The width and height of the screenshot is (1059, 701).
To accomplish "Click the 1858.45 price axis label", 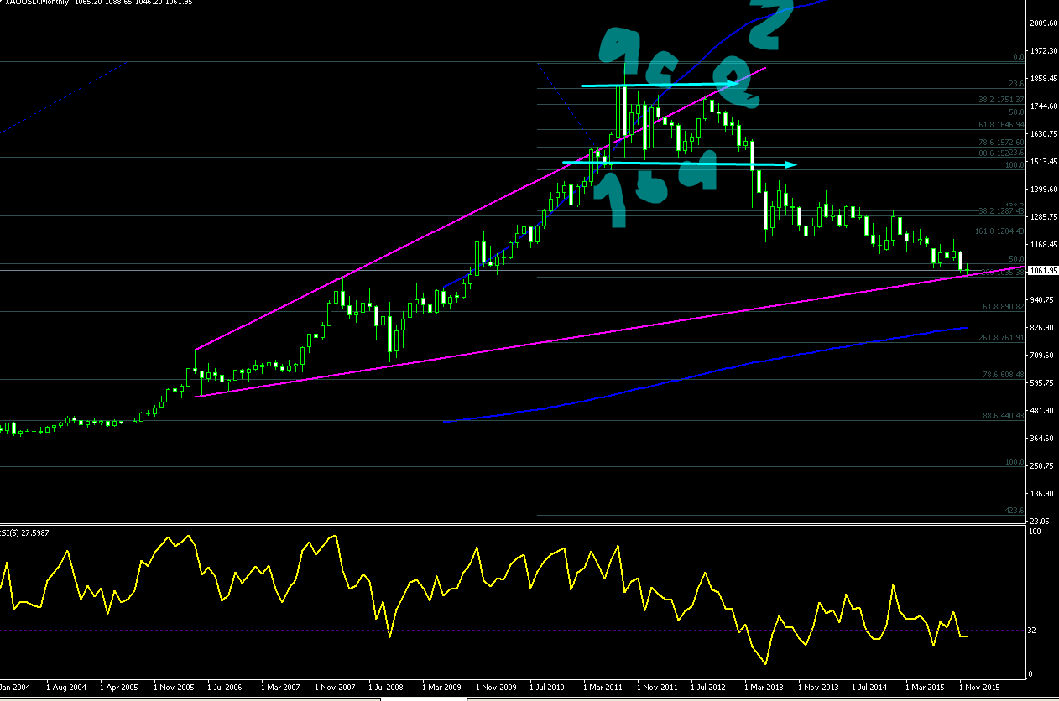I will (x=1044, y=79).
